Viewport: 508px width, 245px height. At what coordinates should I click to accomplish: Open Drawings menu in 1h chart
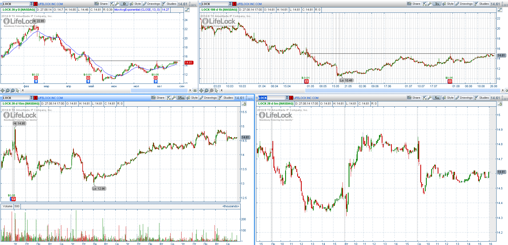coord(464,4)
